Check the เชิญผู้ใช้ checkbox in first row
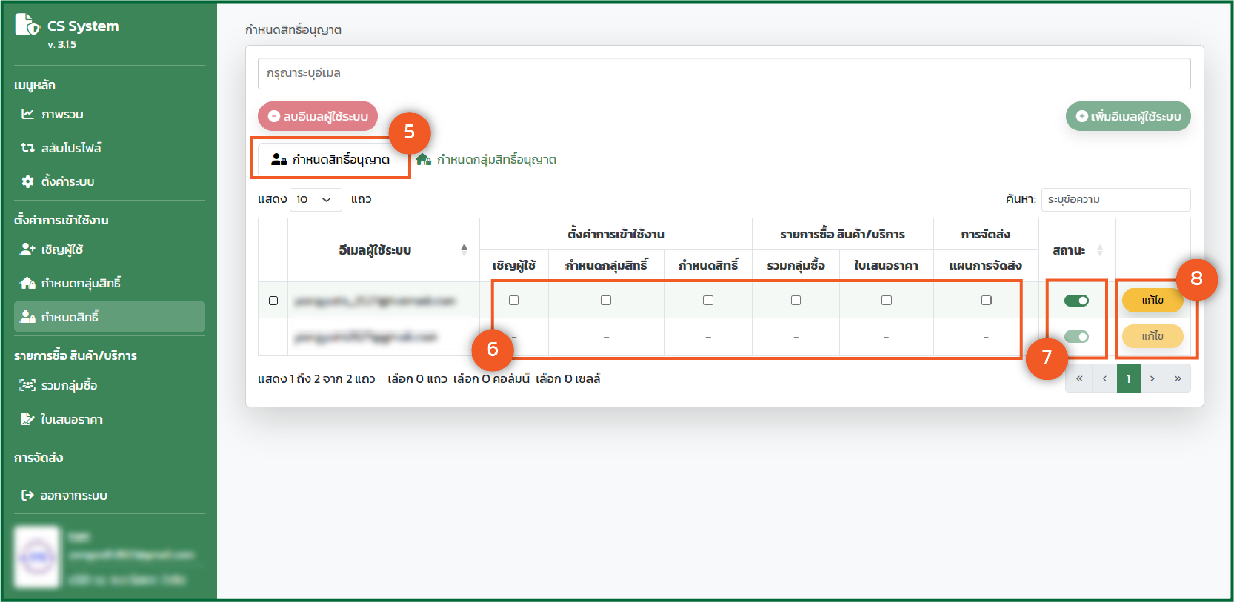1234x602 pixels. click(514, 300)
